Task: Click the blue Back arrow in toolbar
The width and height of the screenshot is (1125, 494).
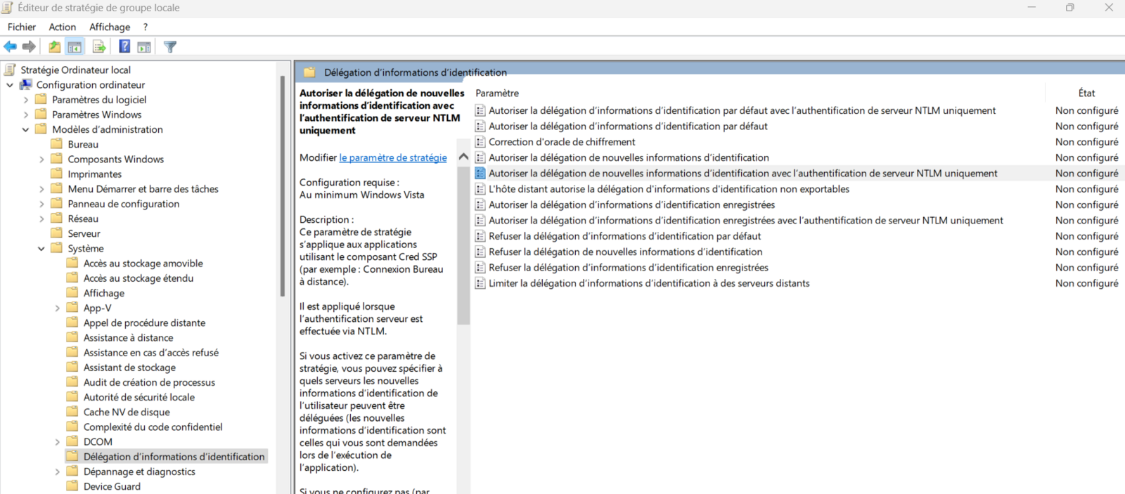Action: (x=10, y=47)
